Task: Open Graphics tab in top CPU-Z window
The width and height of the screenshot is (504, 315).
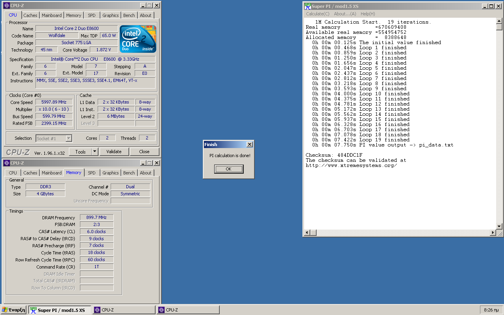Action: tap(110, 15)
